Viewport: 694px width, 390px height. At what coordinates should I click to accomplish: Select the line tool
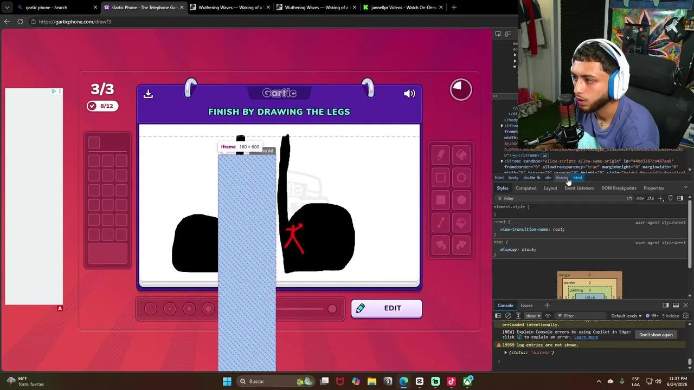[440, 223]
